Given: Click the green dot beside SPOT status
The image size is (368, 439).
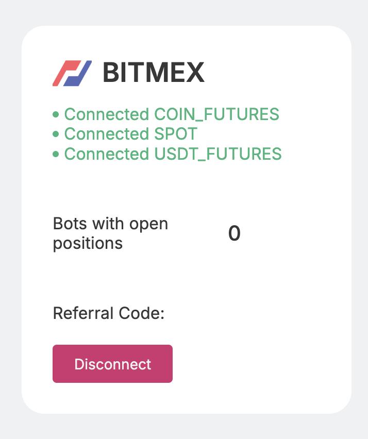Looking at the screenshot, I should 56,134.
